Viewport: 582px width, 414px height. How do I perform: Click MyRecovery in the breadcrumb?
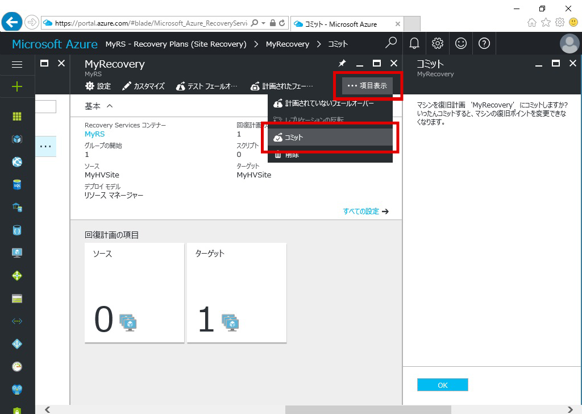coord(287,44)
